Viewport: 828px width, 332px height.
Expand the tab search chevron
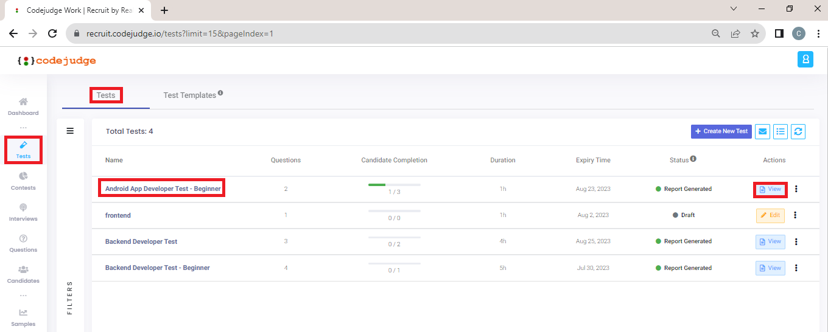click(x=734, y=9)
